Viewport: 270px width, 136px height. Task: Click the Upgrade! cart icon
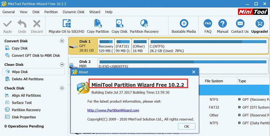(x=260, y=23)
